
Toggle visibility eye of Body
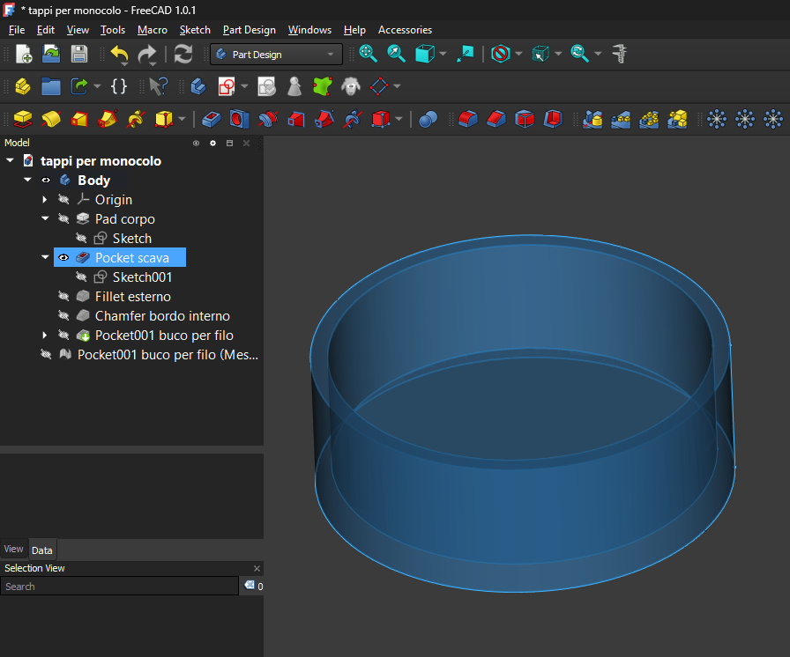pyautogui.click(x=46, y=181)
